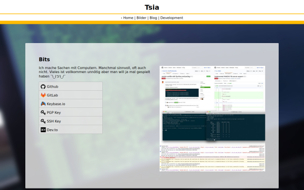Viewport: 304px width, 190px height.
Task: Visit the GitLab profile link
Action: pyautogui.click(x=70, y=95)
